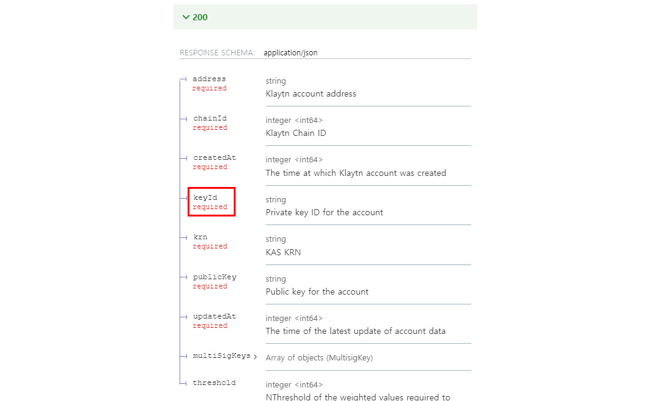Image resolution: width=652 pixels, height=401 pixels.
Task: Click the Private key ID description
Action: point(324,212)
